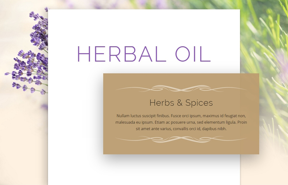Click the word Herbs in the card
This screenshot has height=185, width=288.
click(x=162, y=103)
